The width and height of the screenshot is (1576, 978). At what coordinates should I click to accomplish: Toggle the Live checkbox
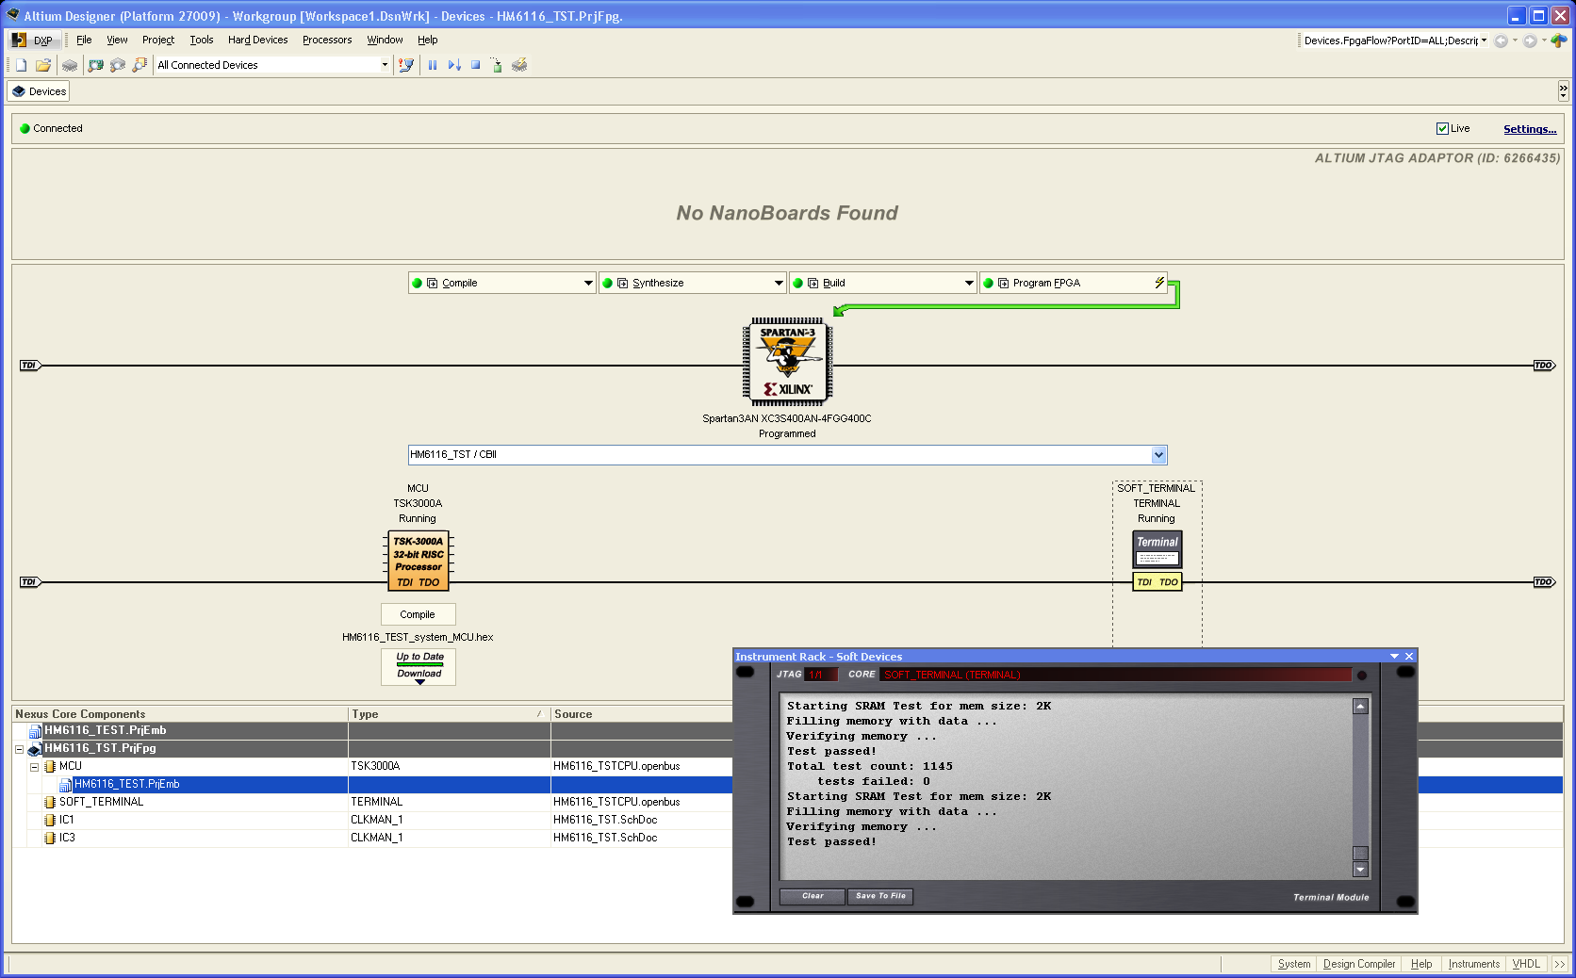(x=1442, y=128)
